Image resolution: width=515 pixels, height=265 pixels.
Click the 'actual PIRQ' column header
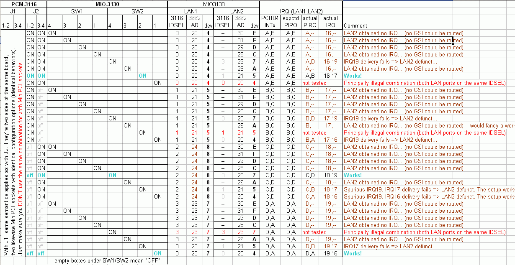click(310, 22)
